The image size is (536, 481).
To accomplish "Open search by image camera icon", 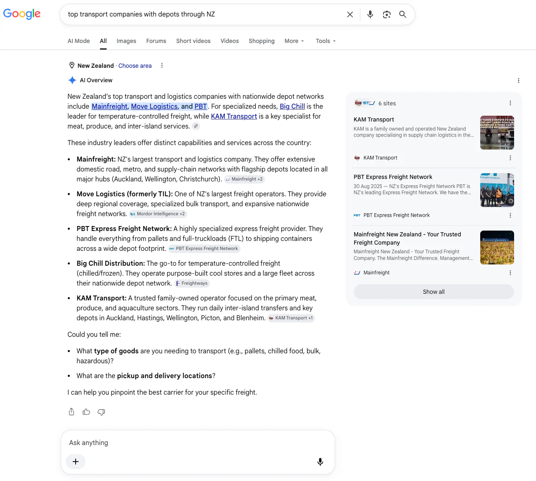I will tap(387, 14).
